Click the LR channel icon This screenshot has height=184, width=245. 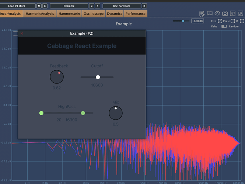click(240, 14)
